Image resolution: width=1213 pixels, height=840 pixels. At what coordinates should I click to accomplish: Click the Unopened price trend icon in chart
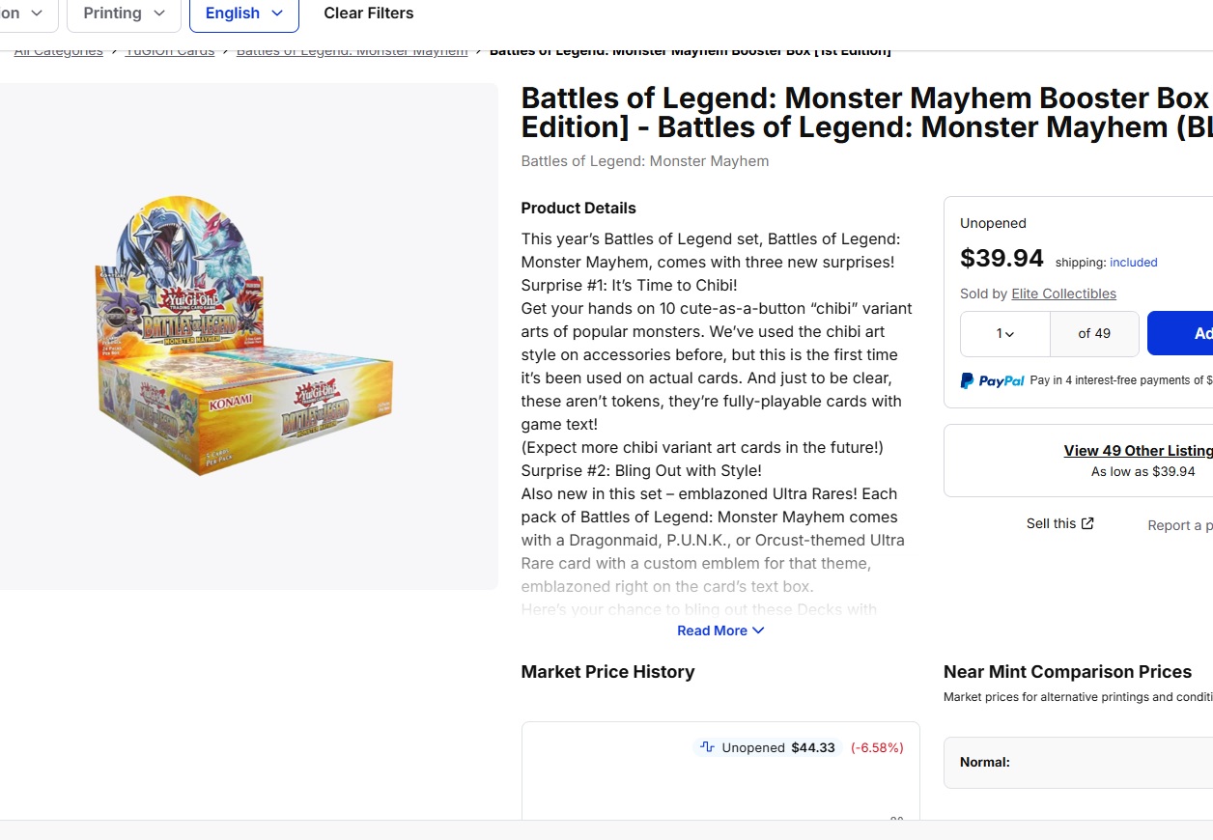(707, 747)
